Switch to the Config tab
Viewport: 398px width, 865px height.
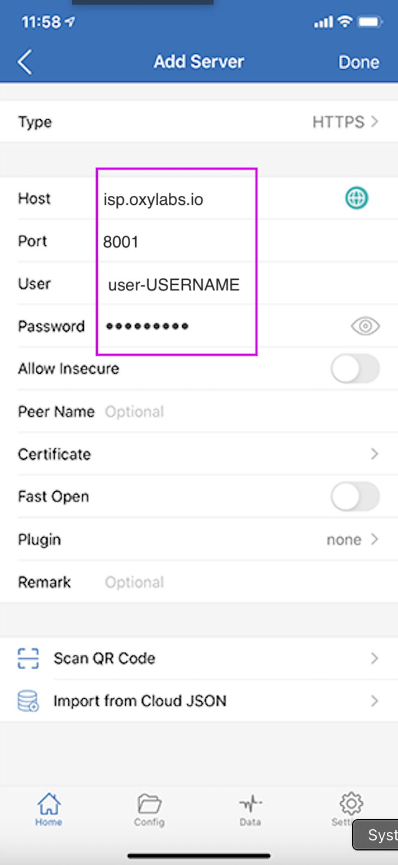pyautogui.click(x=149, y=810)
